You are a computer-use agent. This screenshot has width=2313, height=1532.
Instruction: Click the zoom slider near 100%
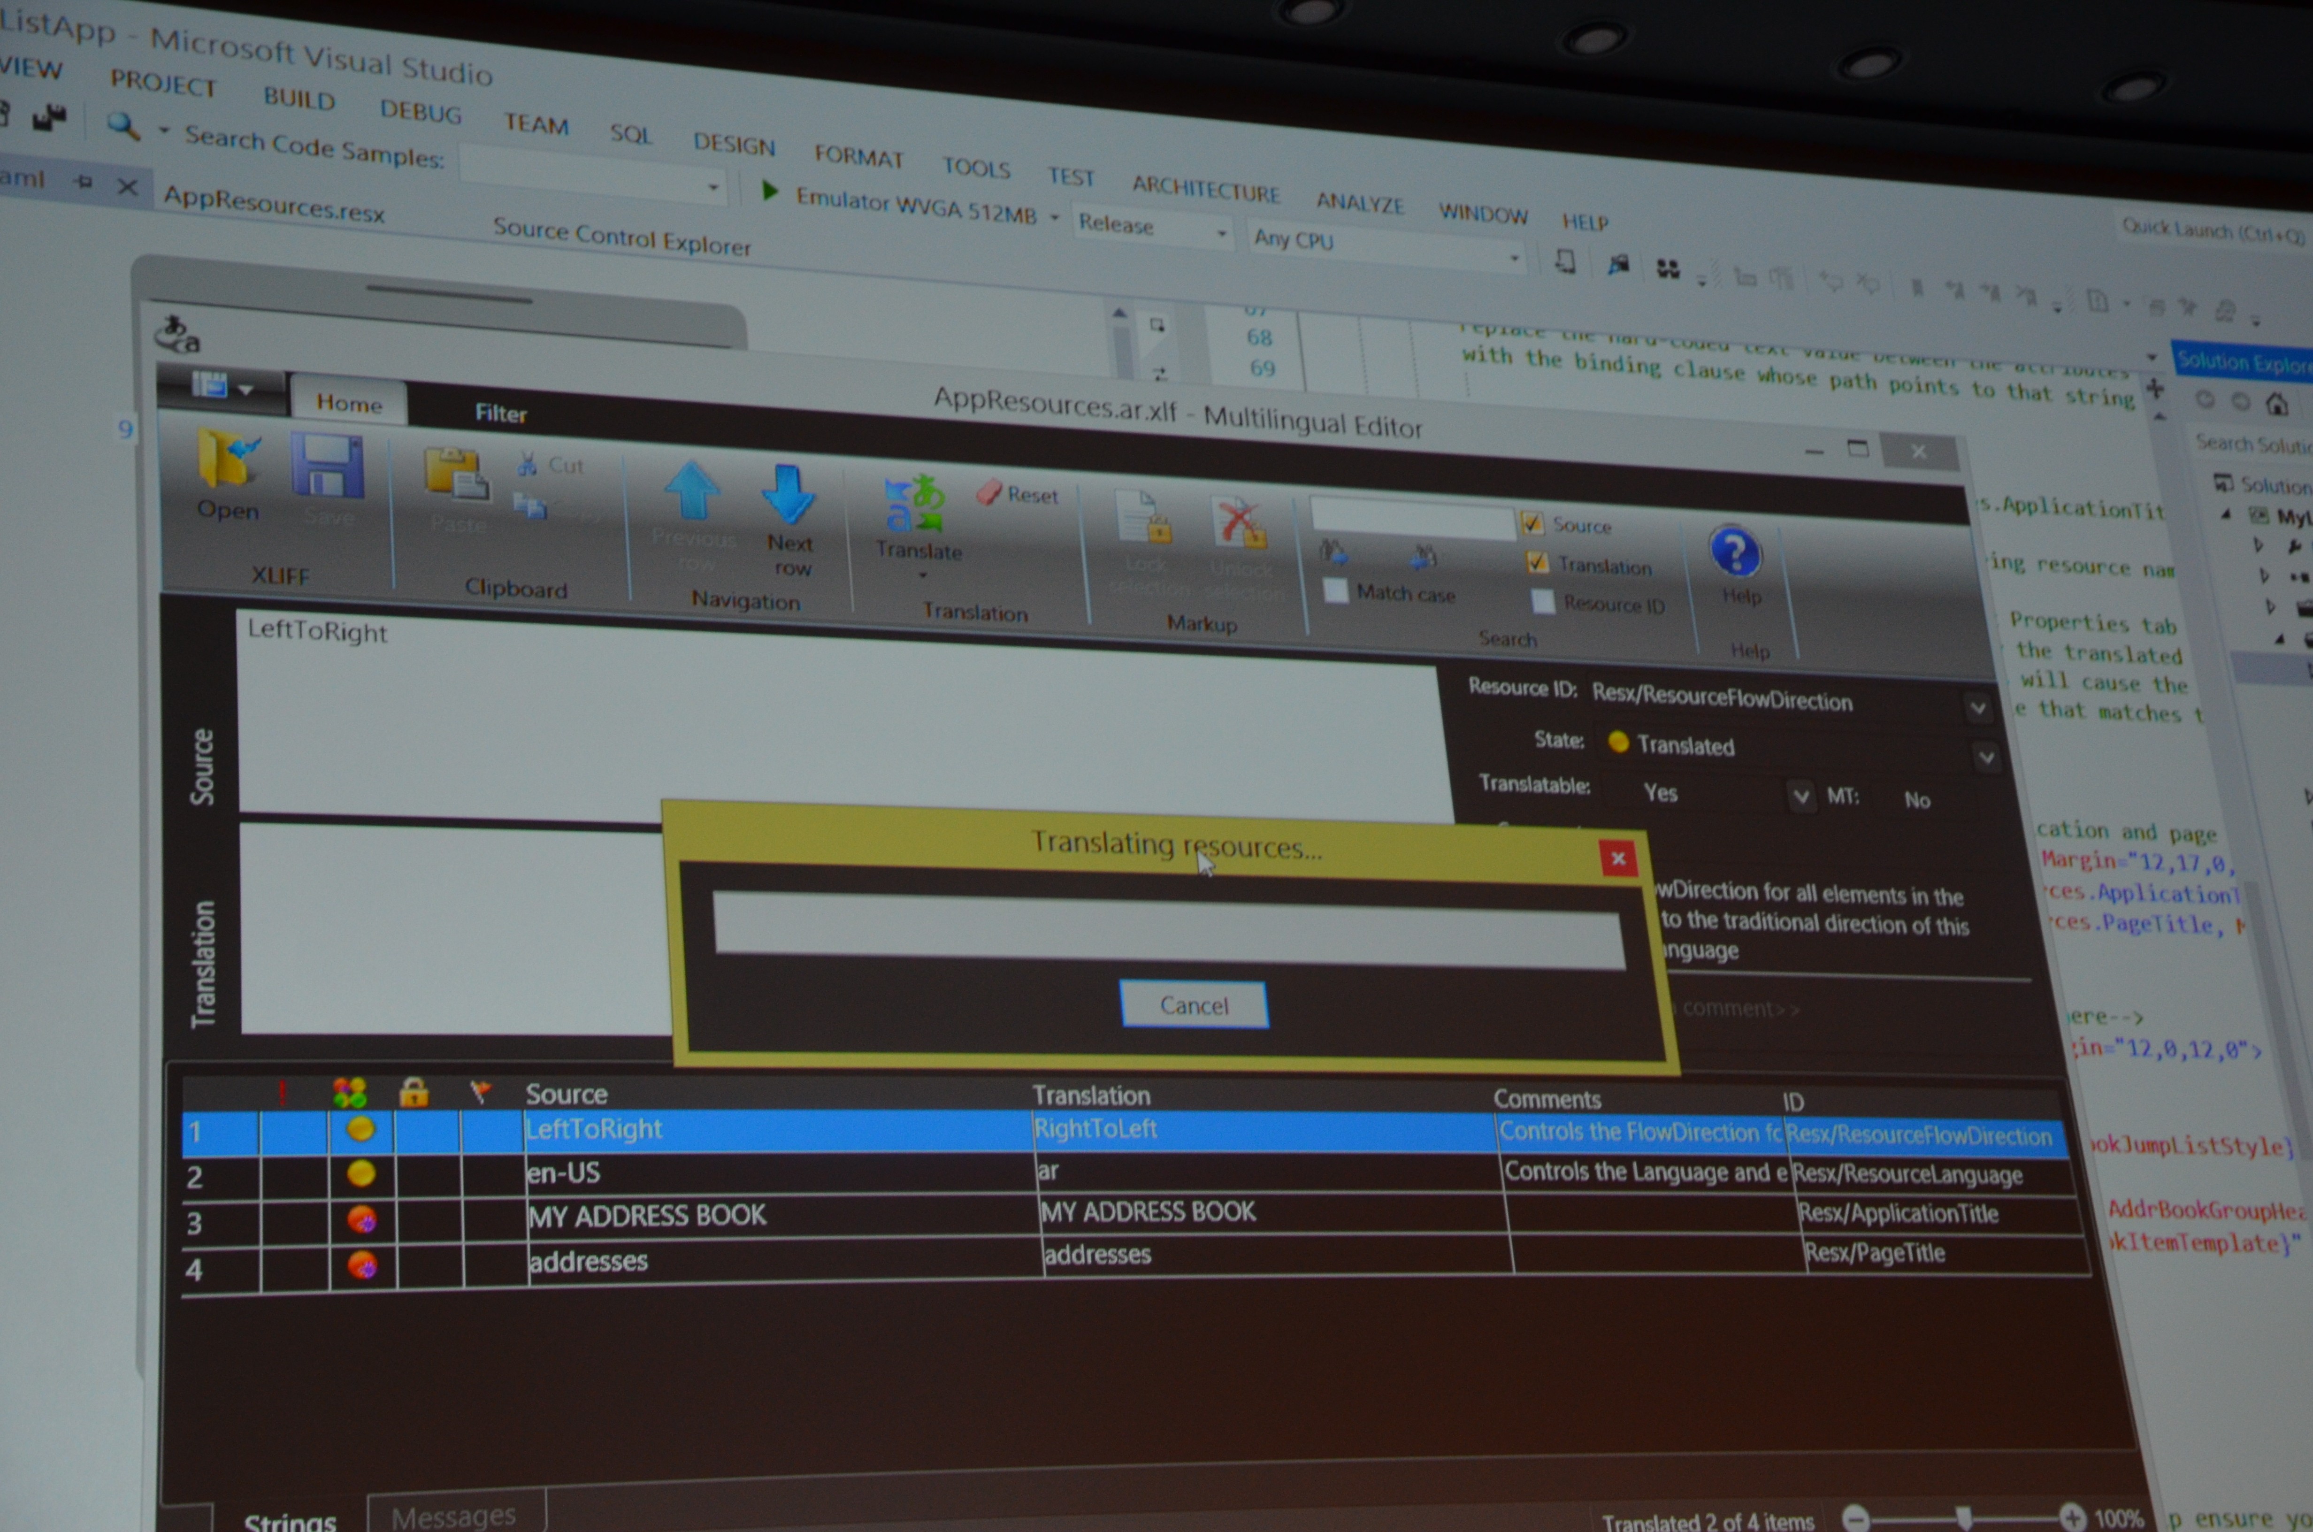tap(1964, 1517)
